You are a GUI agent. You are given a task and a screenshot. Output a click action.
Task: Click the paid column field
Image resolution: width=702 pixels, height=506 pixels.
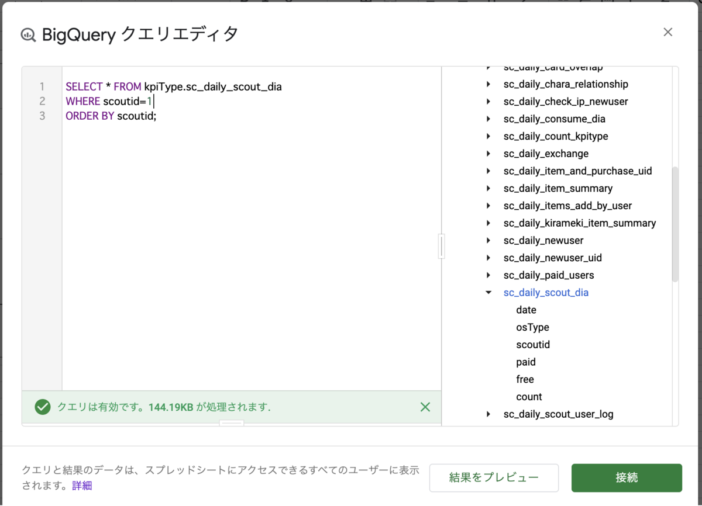point(526,362)
